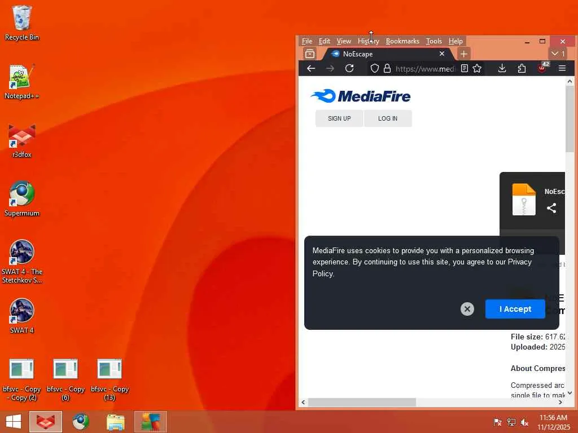Open the uBlock extension icon showing 42
The image size is (578, 433).
pyautogui.click(x=542, y=68)
